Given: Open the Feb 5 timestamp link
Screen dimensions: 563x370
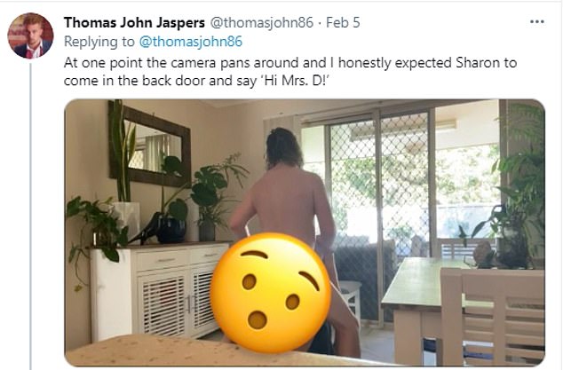Looking at the screenshot, I should tap(343, 22).
